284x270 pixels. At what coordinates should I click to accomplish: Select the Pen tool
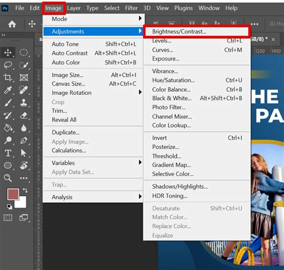coord(23,140)
